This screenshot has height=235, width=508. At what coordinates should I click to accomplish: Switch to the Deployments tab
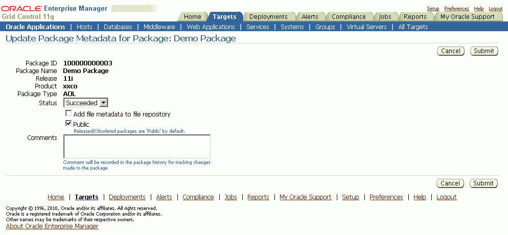pyautogui.click(x=268, y=16)
